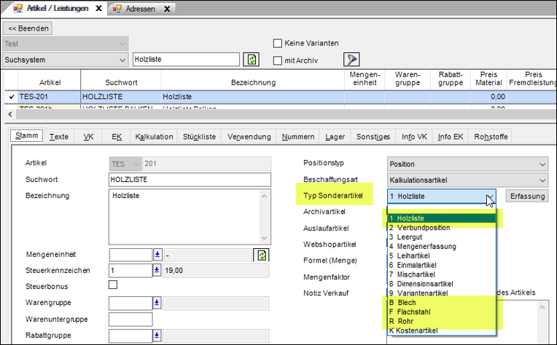
Task: Toggle the mit Archiv checkbox
Action: click(x=277, y=60)
